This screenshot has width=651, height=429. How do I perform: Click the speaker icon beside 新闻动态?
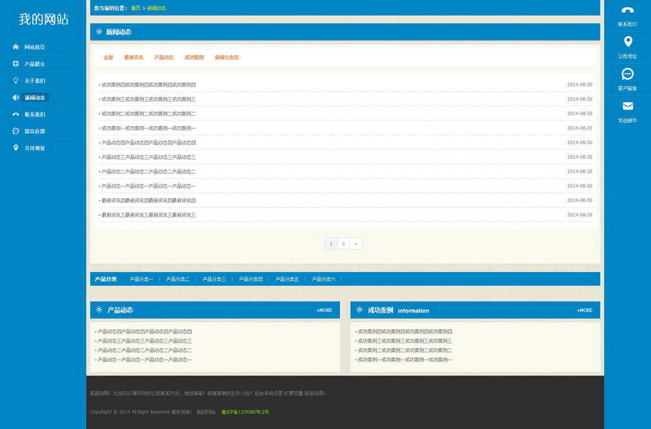point(16,97)
